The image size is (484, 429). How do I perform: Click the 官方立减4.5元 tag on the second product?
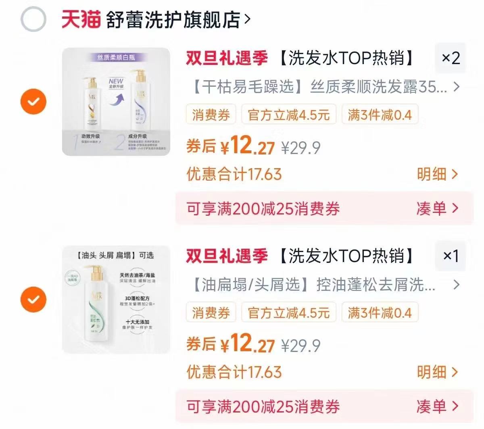(x=288, y=312)
